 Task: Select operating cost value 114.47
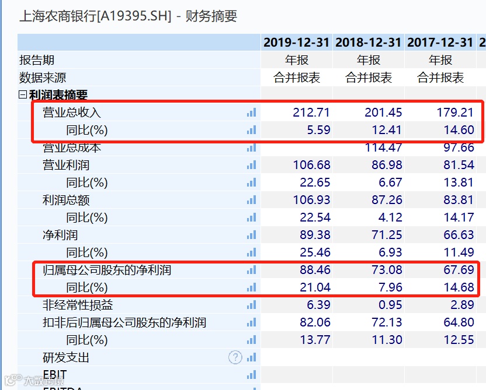coord(383,148)
